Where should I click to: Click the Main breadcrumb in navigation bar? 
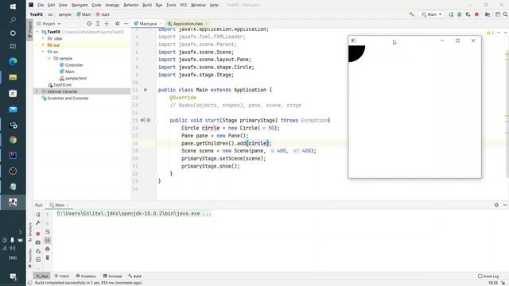point(84,14)
